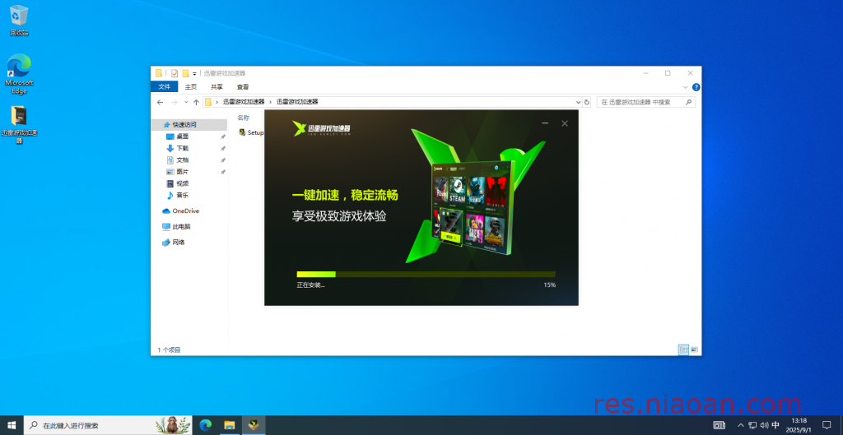The image size is (843, 435).
Task: Click the search magnifier icon in Explorer
Action: [688, 102]
